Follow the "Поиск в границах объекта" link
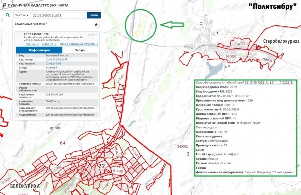Image resolution: width=301 pixels, height=195 pixels. pyautogui.click(x=79, y=44)
